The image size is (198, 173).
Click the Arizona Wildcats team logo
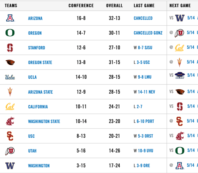(10, 18)
